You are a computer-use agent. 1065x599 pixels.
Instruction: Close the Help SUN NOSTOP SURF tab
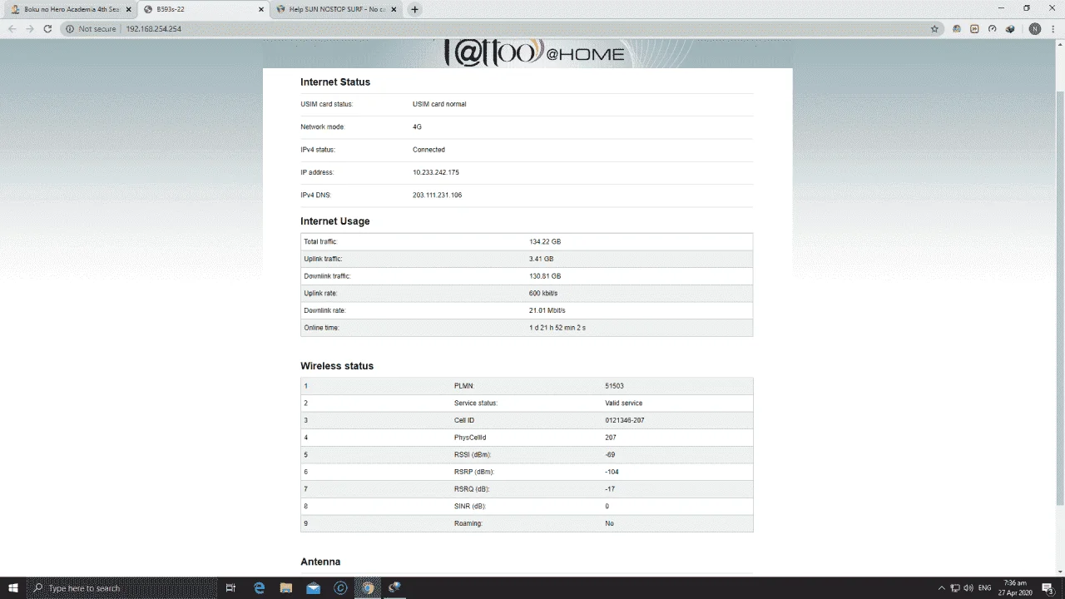394,9
